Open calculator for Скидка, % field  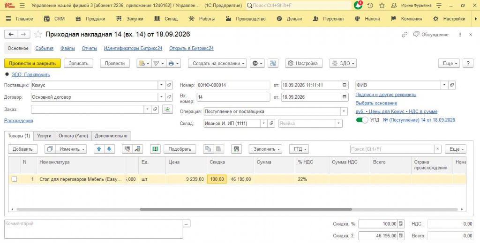pyautogui.click(x=401, y=224)
